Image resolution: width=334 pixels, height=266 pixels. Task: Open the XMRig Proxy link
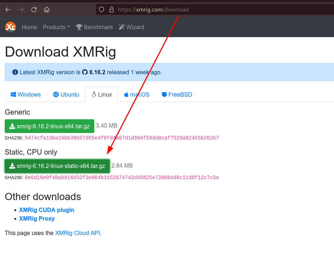click(x=37, y=218)
